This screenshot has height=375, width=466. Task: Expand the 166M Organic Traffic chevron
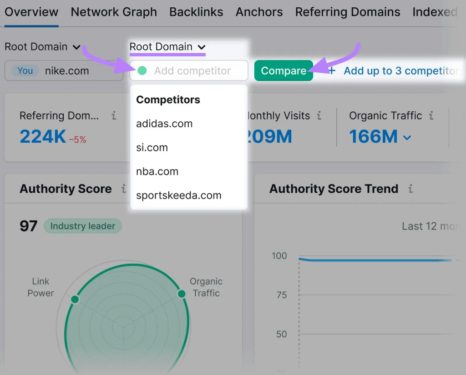point(407,137)
